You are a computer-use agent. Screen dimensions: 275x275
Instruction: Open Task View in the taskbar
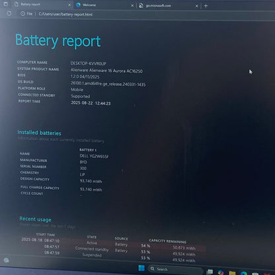pyautogui.click(x=210, y=272)
